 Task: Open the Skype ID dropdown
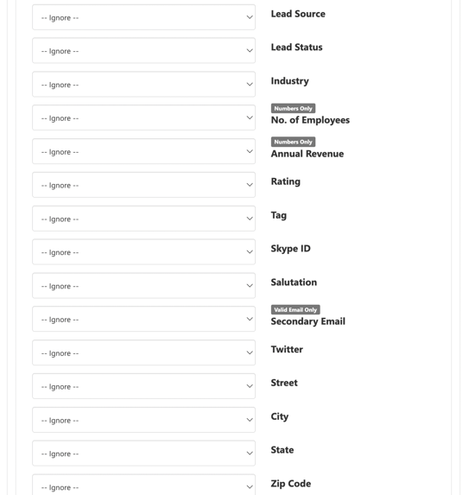(x=143, y=252)
